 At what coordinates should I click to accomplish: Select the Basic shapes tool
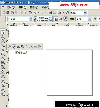coord(3,67)
